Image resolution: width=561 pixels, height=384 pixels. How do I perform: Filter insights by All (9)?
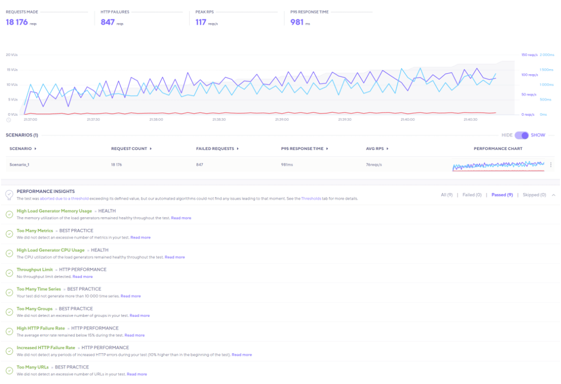tap(447, 195)
